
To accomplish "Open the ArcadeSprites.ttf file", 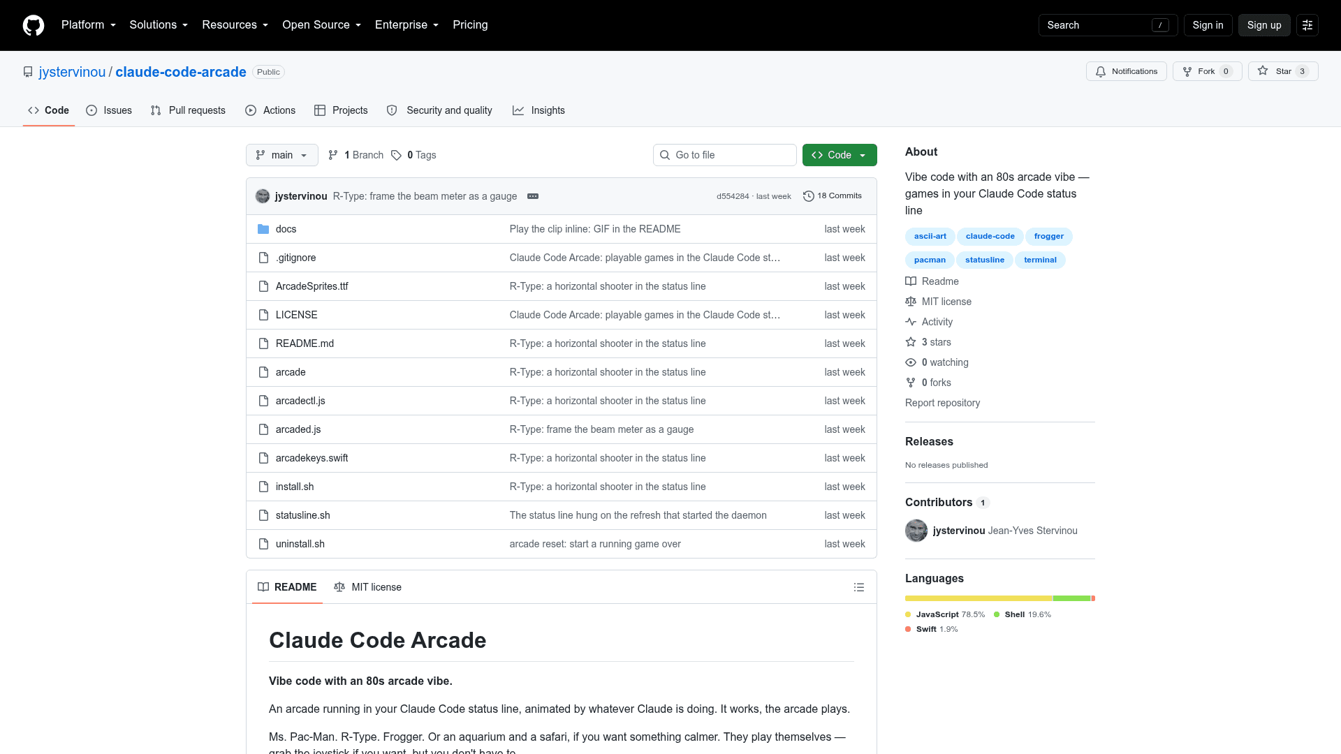I will coord(312,286).
